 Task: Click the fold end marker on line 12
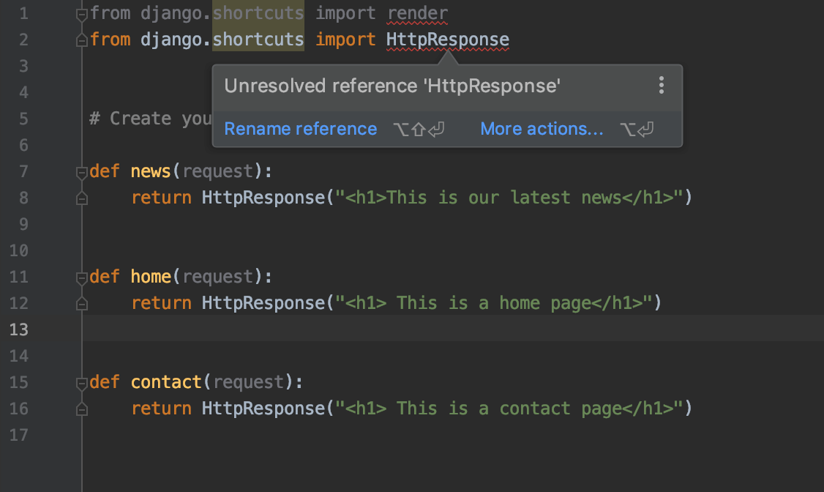click(81, 303)
